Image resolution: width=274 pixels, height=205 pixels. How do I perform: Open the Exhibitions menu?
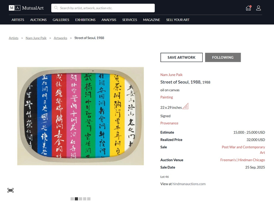(85, 20)
